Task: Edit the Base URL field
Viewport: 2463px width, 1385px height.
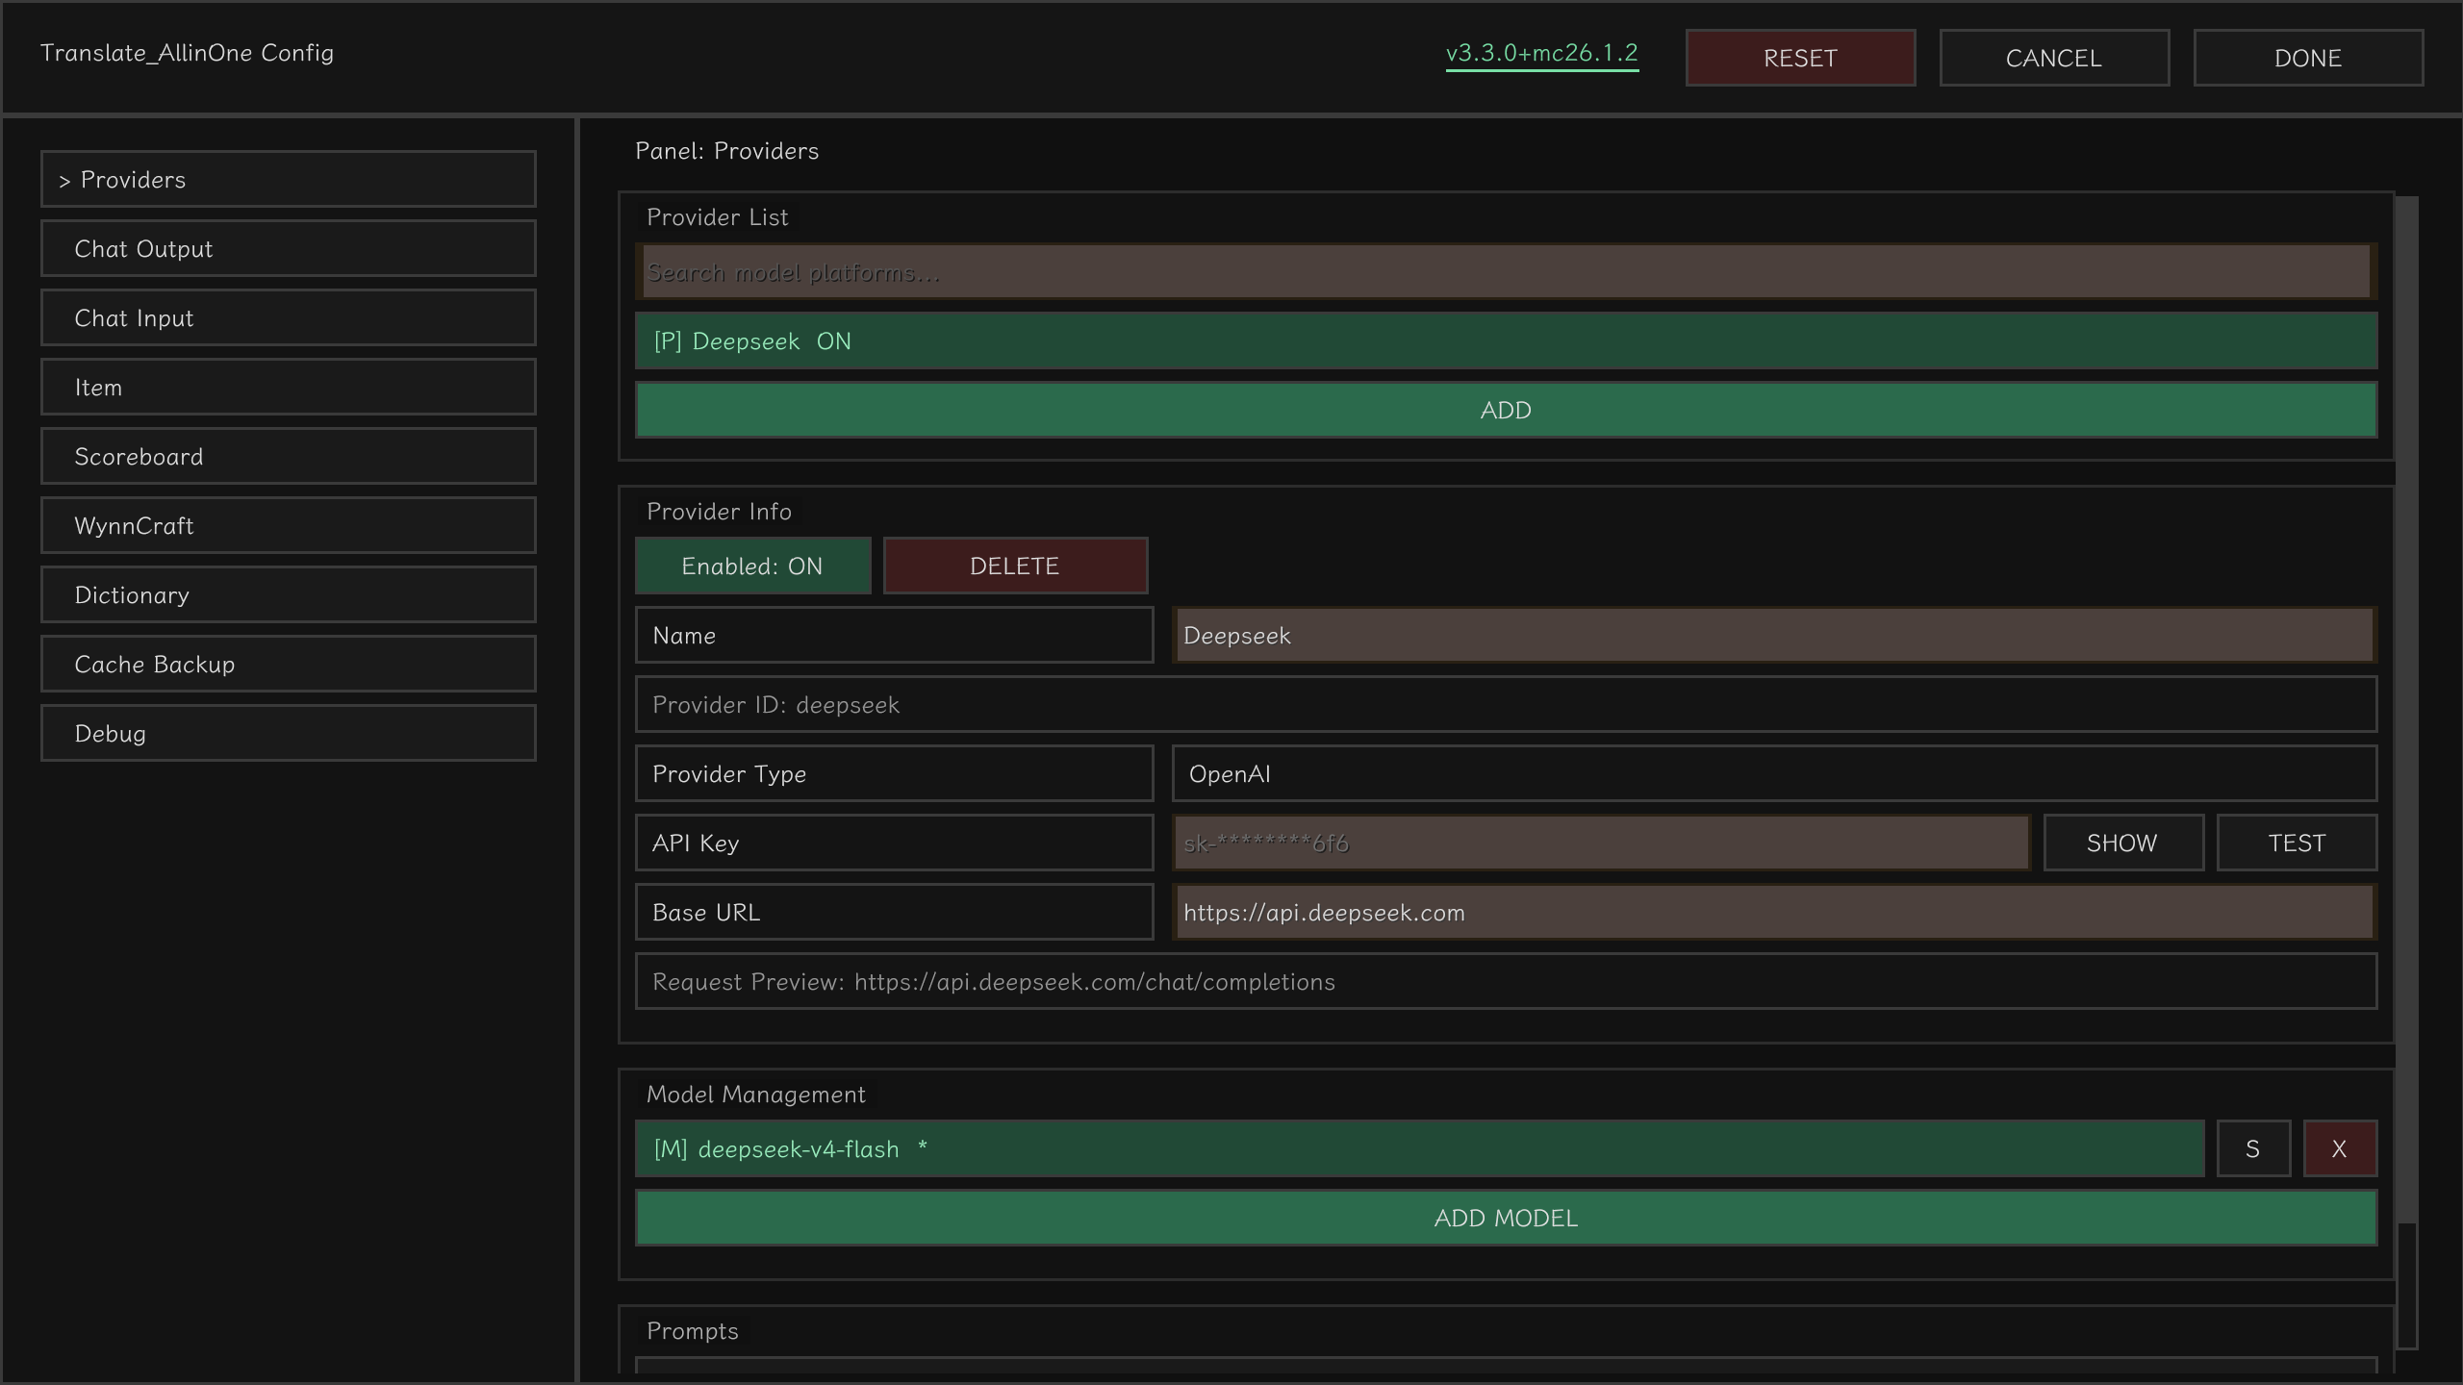Action: point(1774,912)
